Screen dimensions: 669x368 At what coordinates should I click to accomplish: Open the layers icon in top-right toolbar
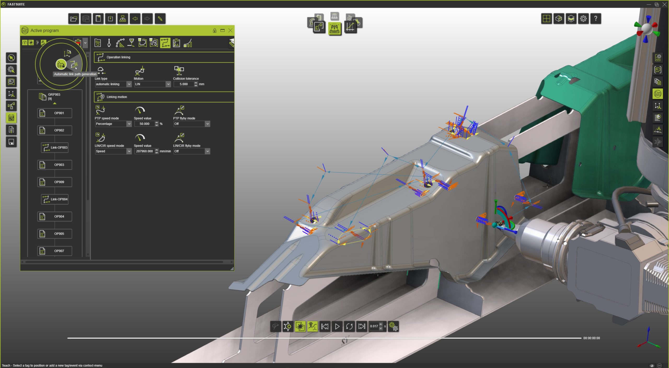(571, 19)
